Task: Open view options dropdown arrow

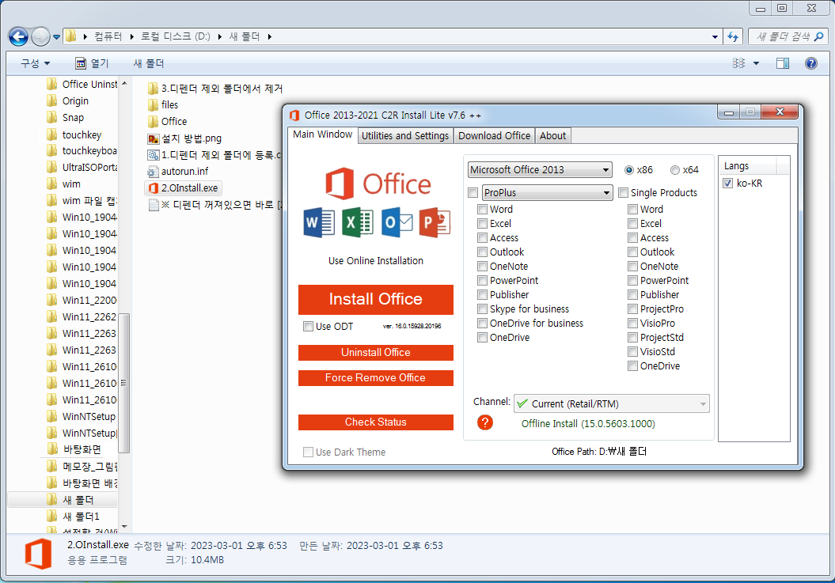Action: (x=756, y=63)
